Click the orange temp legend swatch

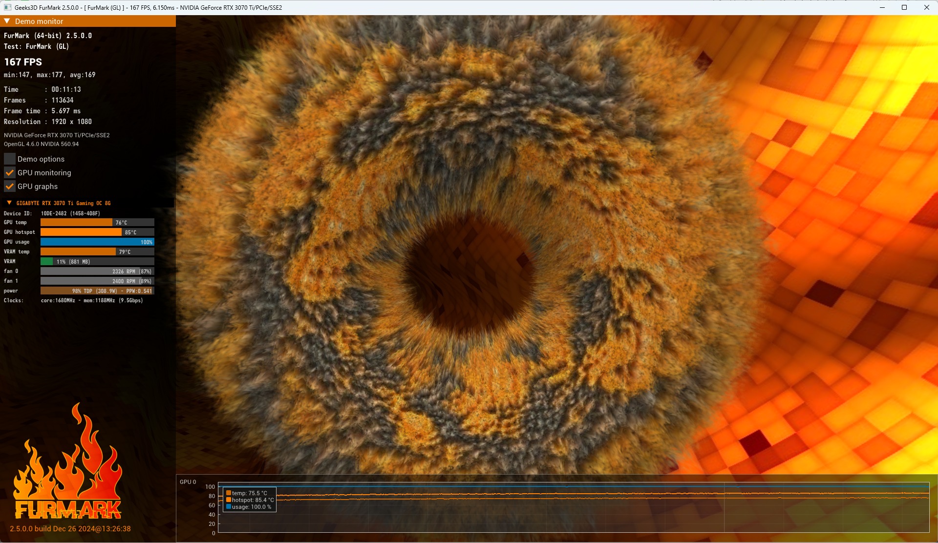point(228,493)
